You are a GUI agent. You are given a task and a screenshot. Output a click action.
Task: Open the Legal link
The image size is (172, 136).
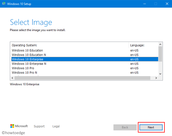(56, 126)
